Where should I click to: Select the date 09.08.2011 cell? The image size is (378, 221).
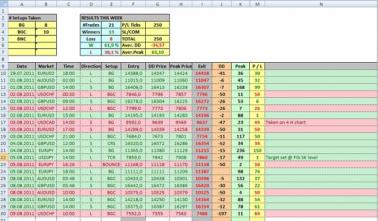point(22,214)
